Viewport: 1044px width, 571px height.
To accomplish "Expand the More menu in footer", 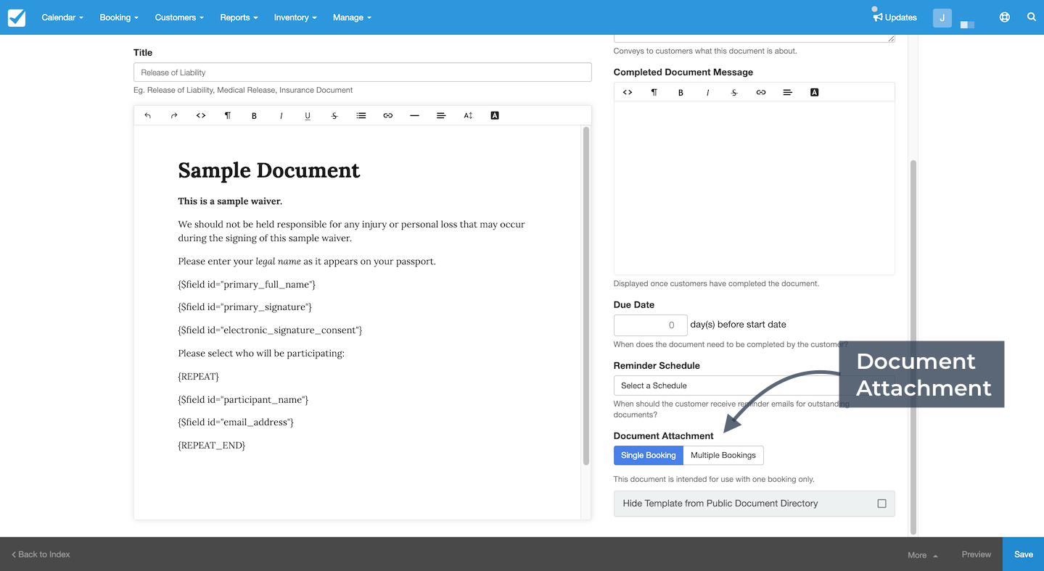I will pyautogui.click(x=922, y=555).
